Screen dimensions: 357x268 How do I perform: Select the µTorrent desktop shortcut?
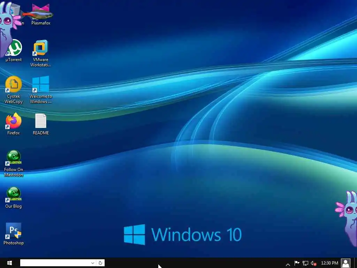(14, 51)
